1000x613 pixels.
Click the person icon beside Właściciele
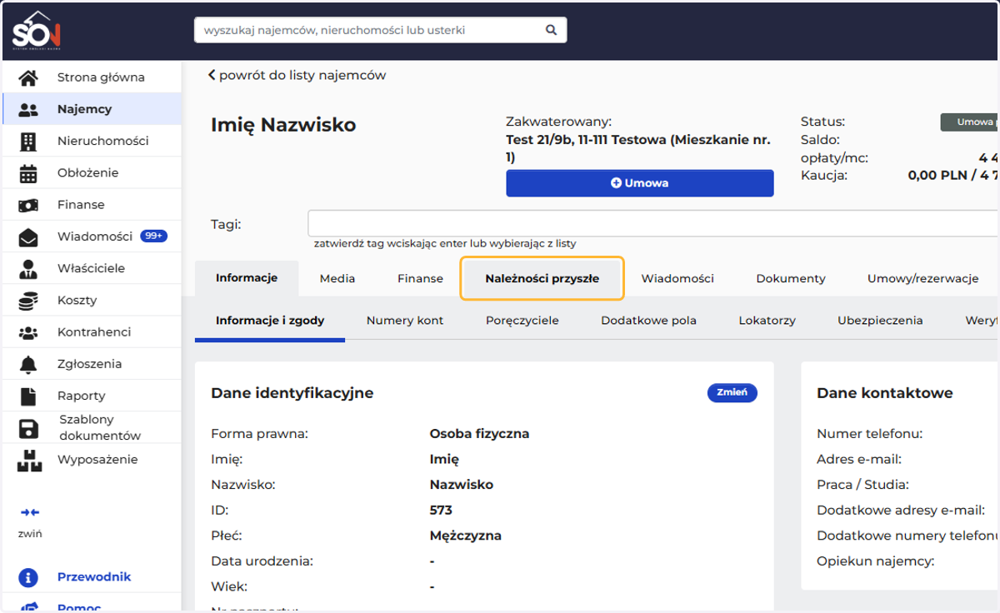tap(28, 269)
